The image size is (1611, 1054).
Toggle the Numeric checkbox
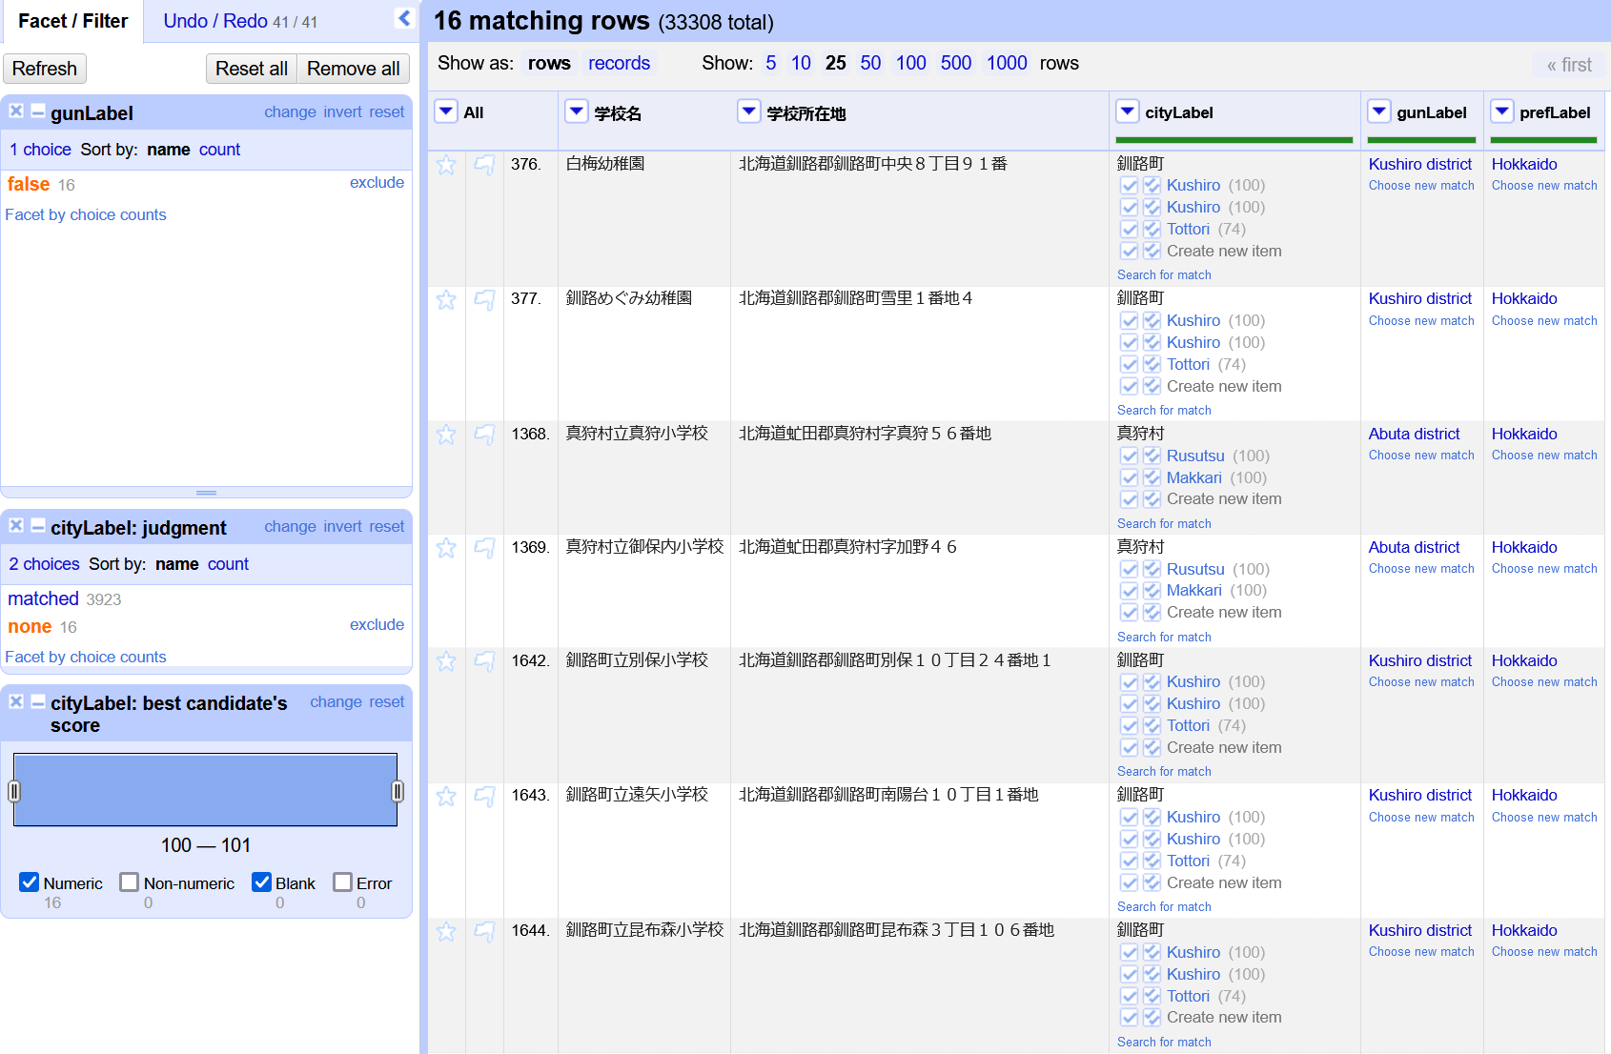pos(30,882)
